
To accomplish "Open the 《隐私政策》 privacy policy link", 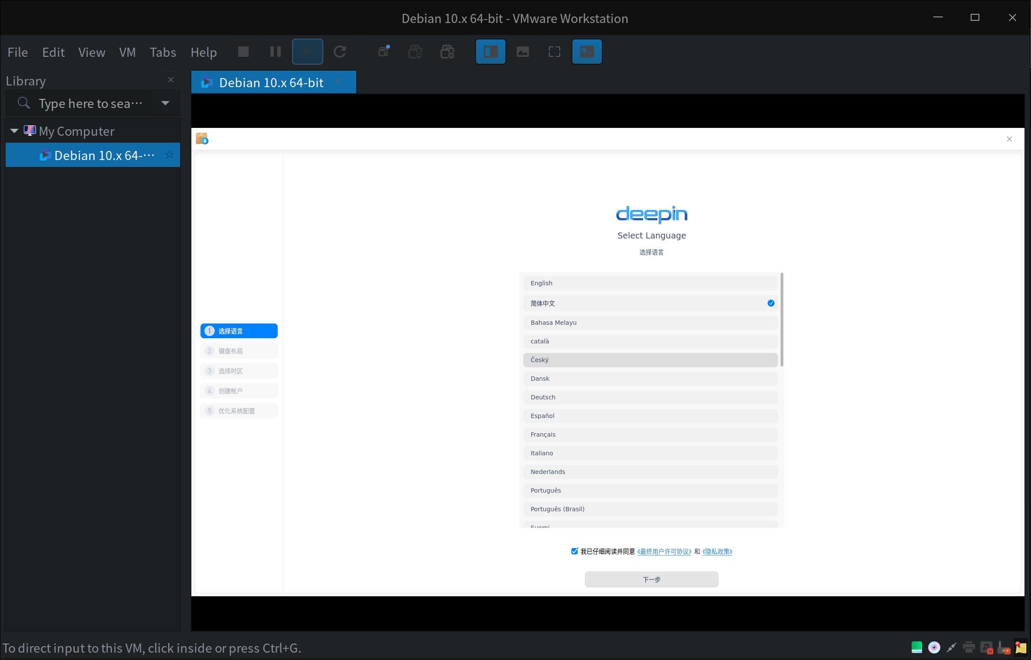I will pos(716,551).
